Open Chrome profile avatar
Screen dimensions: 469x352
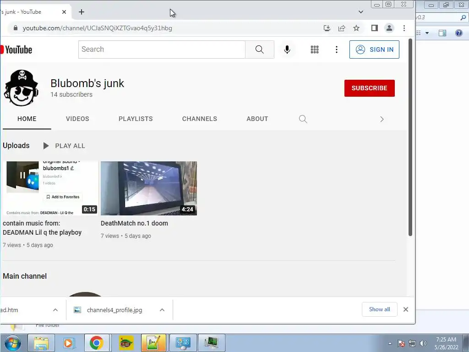tap(389, 28)
